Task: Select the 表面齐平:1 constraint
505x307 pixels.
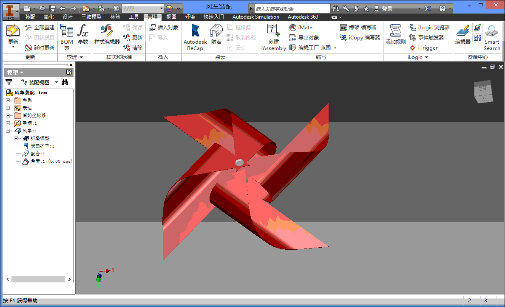Action: point(39,146)
